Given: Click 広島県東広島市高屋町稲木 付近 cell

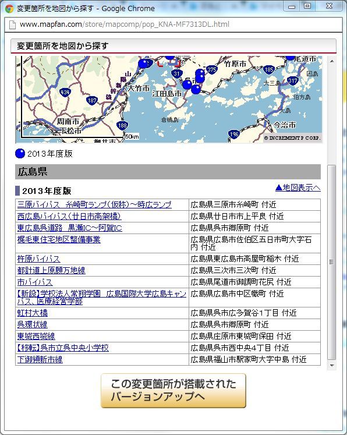Looking at the screenshot, I should 254,259.
